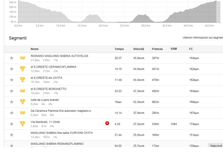Click the crown icon for RIGNANO MAGLIANO SABINA AUTOVELOX
The height and width of the screenshot is (155, 223).
(22, 58)
